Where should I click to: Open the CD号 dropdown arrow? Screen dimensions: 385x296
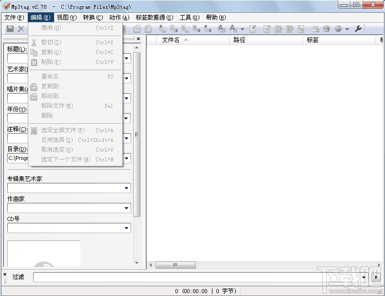point(126,228)
